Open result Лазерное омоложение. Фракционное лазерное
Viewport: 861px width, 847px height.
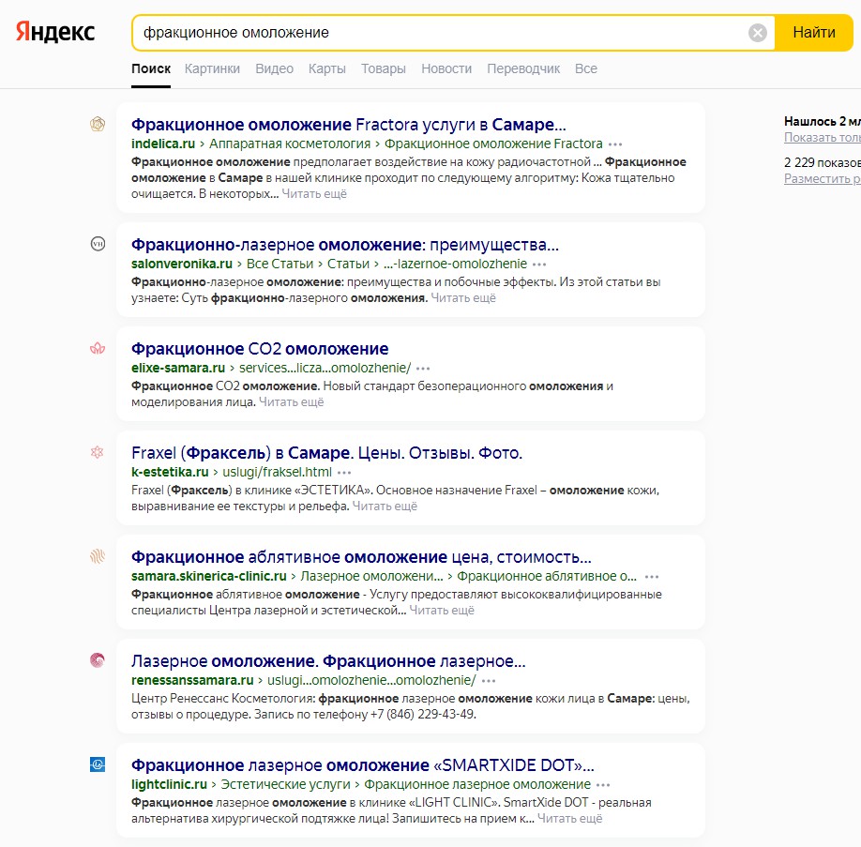(x=328, y=661)
